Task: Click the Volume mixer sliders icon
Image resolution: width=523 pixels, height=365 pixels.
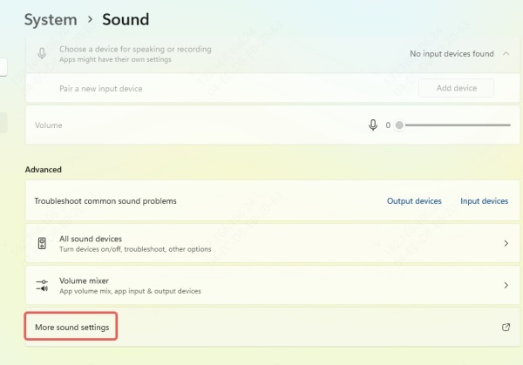Action: coord(42,286)
